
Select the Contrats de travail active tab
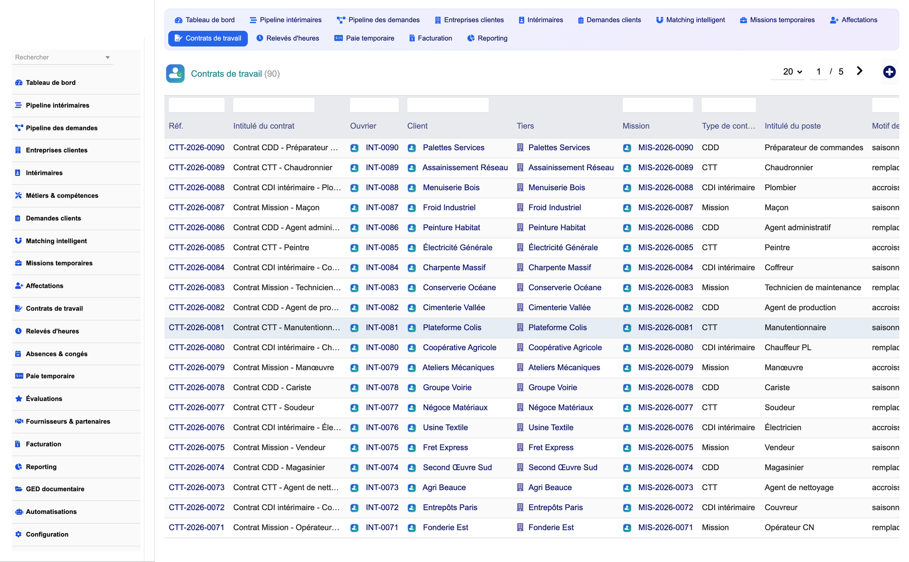click(208, 38)
